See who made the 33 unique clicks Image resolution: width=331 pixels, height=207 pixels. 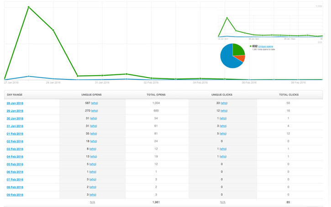224,103
